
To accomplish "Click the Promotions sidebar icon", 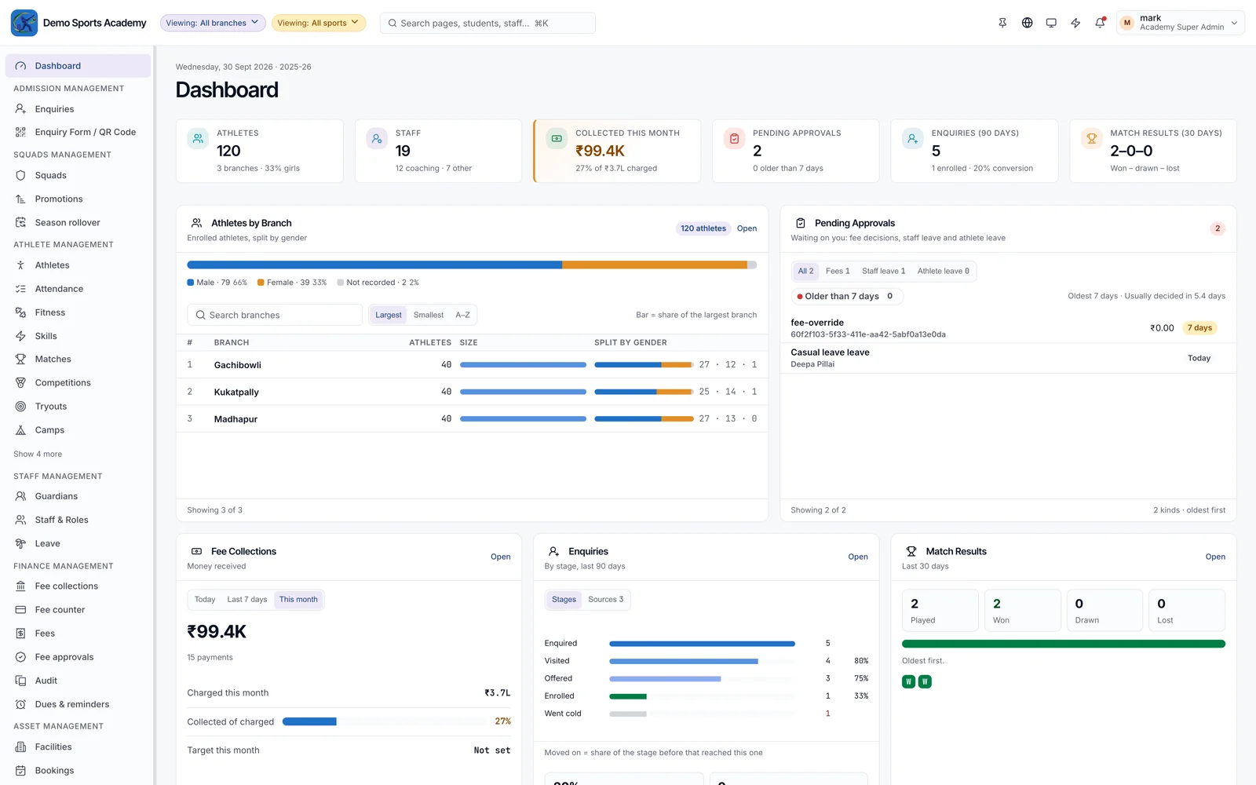I will 20,199.
